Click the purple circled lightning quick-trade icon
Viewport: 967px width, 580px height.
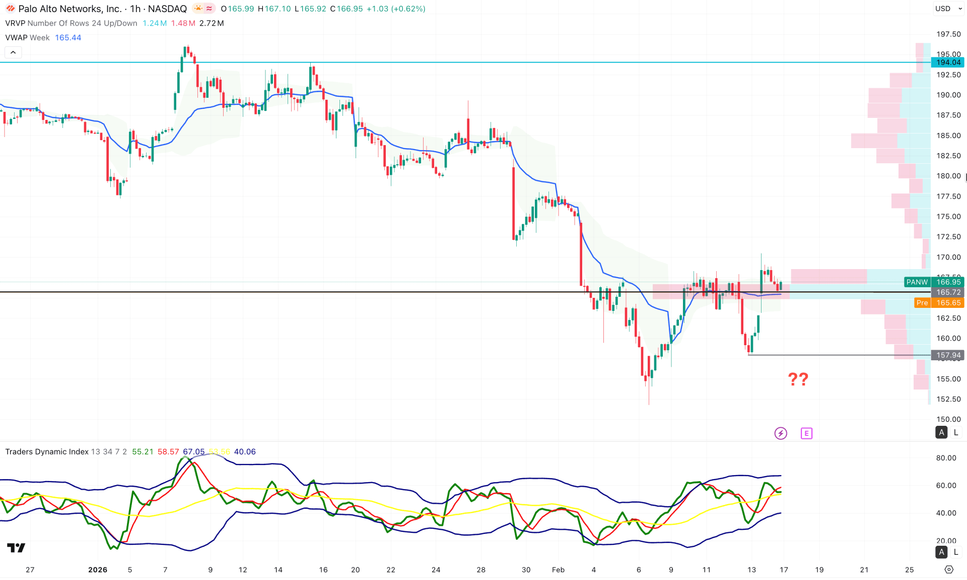(x=781, y=433)
